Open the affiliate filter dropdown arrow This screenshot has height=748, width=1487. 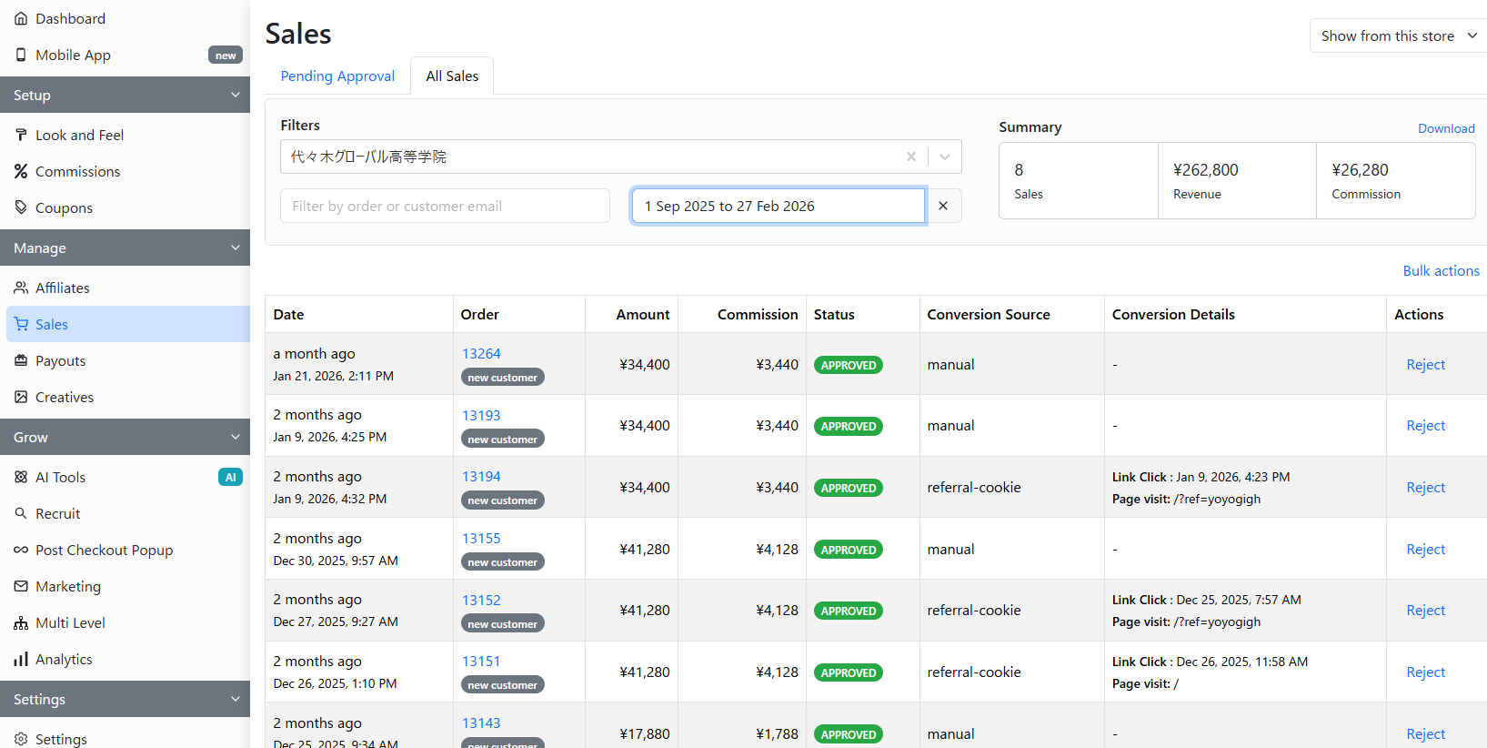[945, 157]
